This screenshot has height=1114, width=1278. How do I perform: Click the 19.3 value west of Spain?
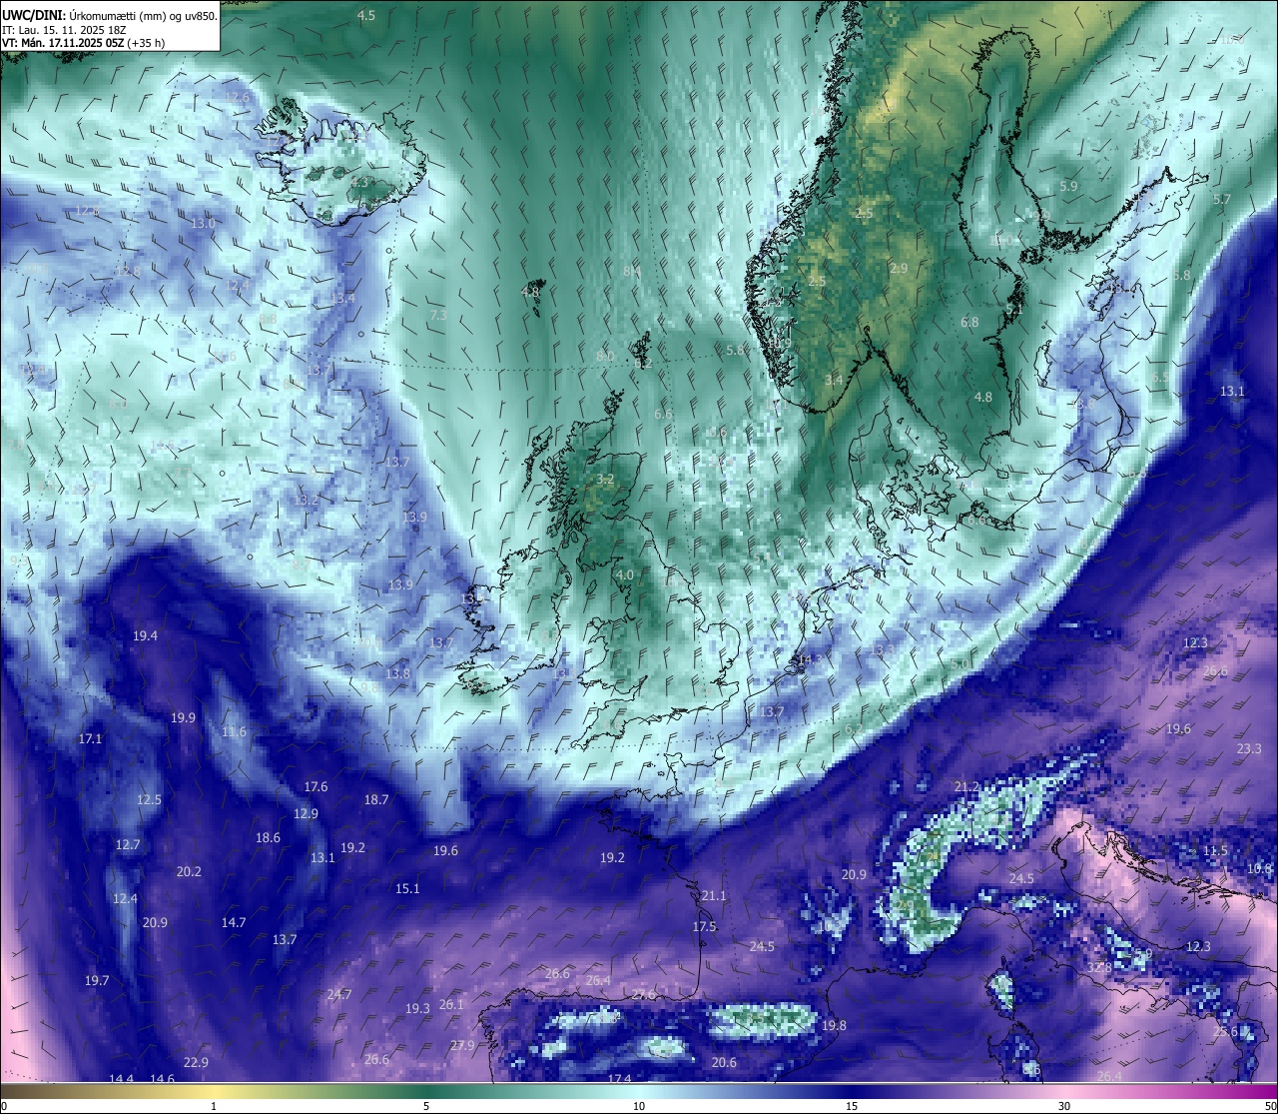(x=417, y=1008)
